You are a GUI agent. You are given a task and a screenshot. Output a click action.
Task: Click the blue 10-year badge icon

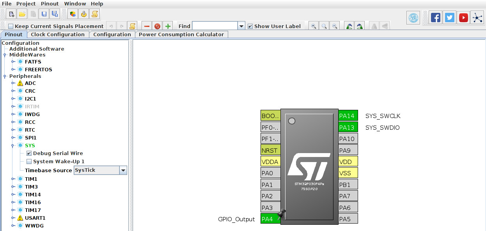click(x=413, y=18)
